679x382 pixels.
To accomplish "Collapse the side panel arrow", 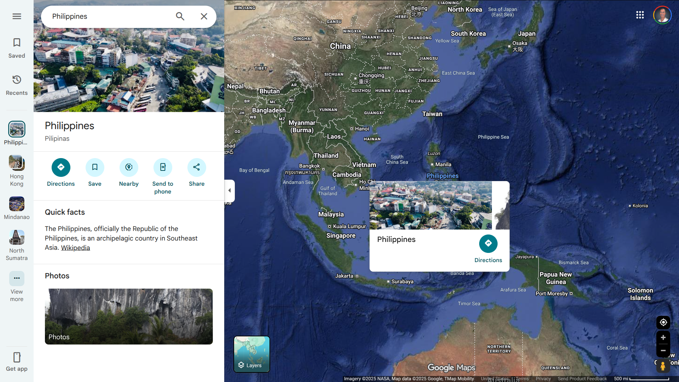I will pyautogui.click(x=230, y=191).
